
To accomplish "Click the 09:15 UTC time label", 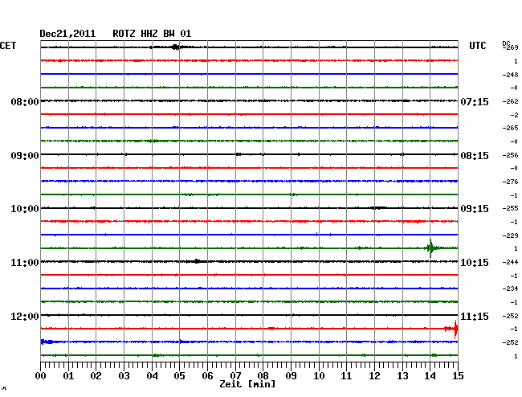I will coord(475,209).
